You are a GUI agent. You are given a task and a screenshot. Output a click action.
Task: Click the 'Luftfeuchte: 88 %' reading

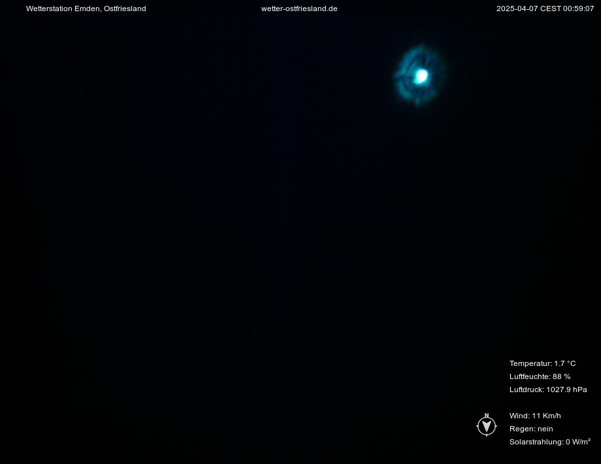[540, 376]
